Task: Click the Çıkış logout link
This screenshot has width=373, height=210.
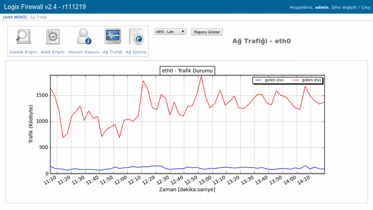Action: 366,7
